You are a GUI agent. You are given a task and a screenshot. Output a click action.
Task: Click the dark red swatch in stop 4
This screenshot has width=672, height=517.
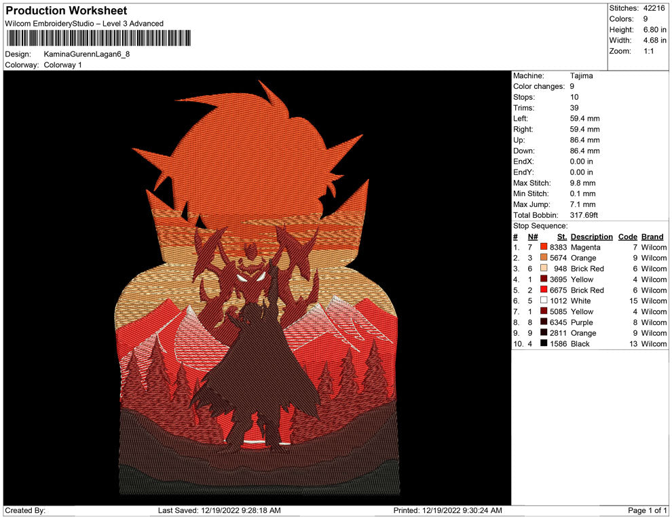point(544,279)
